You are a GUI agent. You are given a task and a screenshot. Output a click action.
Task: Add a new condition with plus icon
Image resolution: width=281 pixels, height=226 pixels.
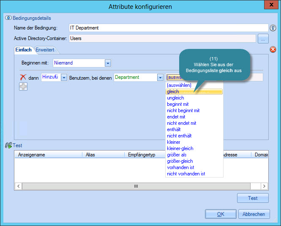[23, 86]
